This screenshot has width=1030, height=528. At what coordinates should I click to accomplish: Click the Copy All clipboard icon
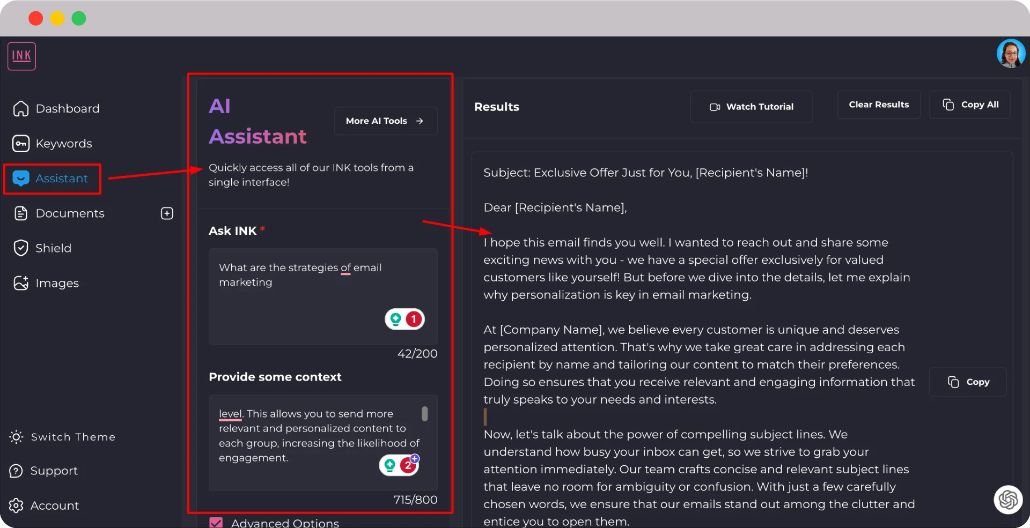pos(948,105)
